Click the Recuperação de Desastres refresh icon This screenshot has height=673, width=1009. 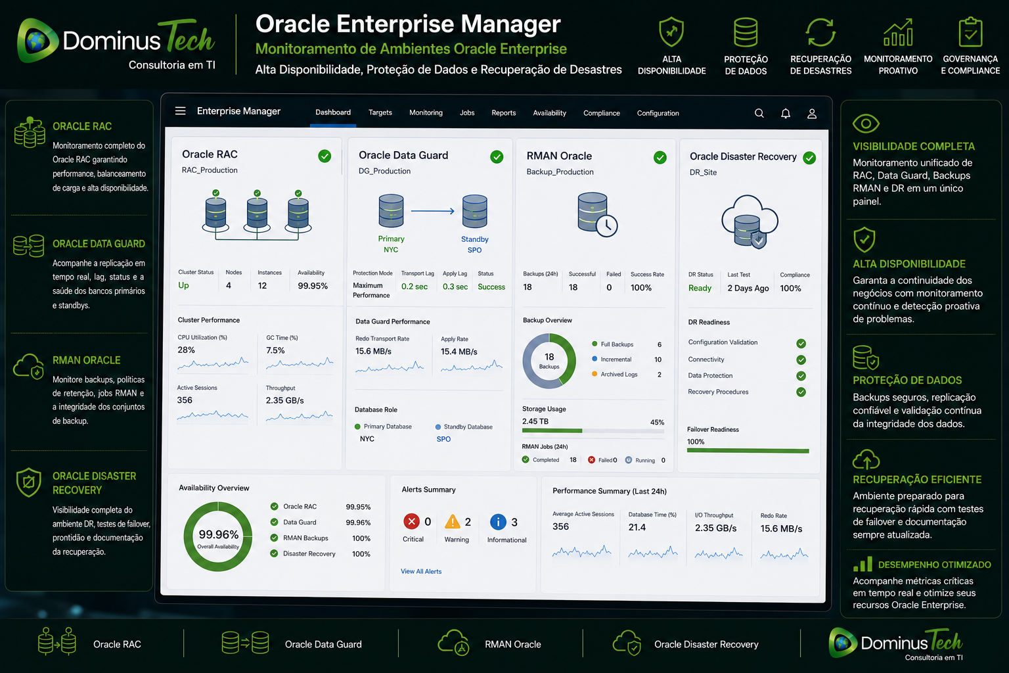[821, 32]
